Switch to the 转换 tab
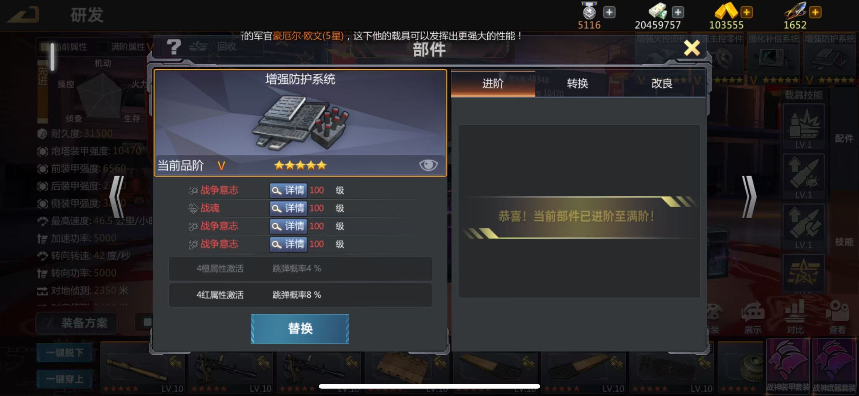Screen dimensions: 859x396 click(x=578, y=83)
